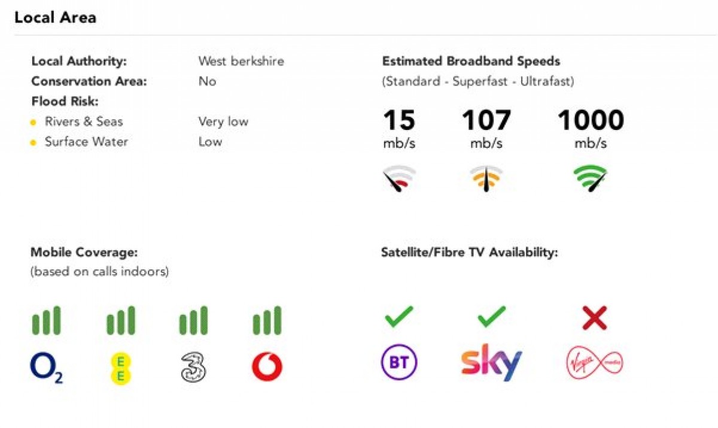
Task: Click the green ultrafast speed gauge icon
Action: click(x=591, y=178)
